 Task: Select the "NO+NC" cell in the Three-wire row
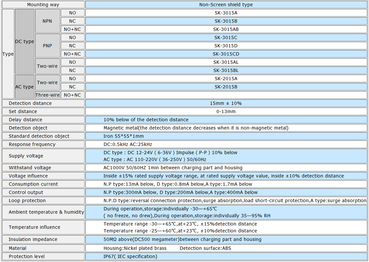72,95
